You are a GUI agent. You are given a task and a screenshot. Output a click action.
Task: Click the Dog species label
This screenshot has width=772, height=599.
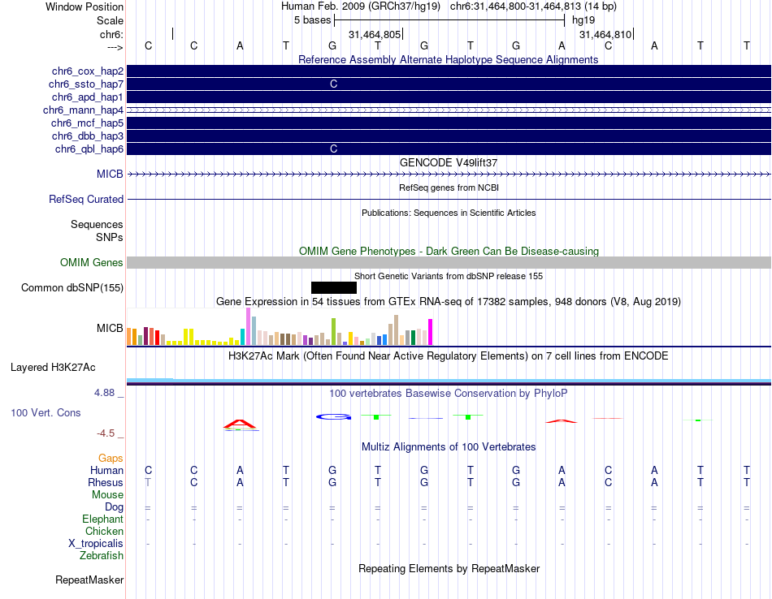coord(114,507)
